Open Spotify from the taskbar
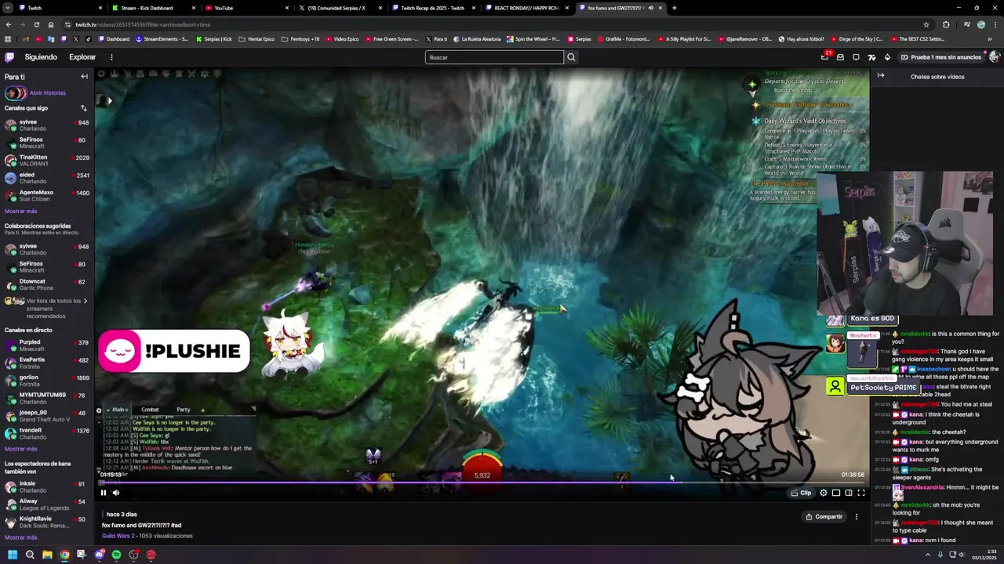 (116, 555)
